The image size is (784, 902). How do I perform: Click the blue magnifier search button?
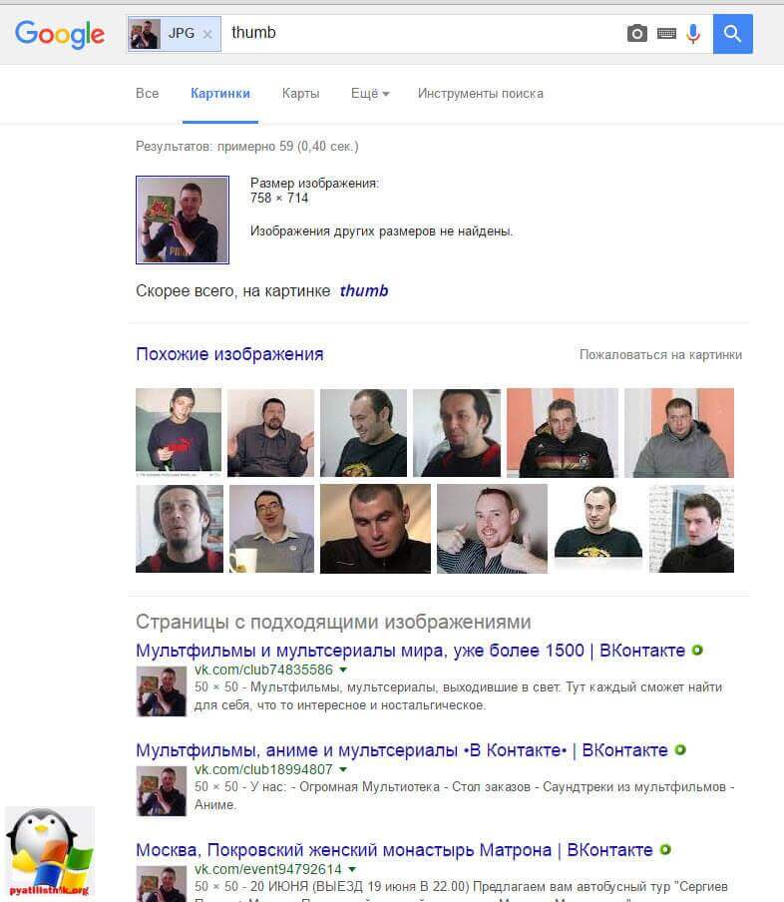[732, 34]
